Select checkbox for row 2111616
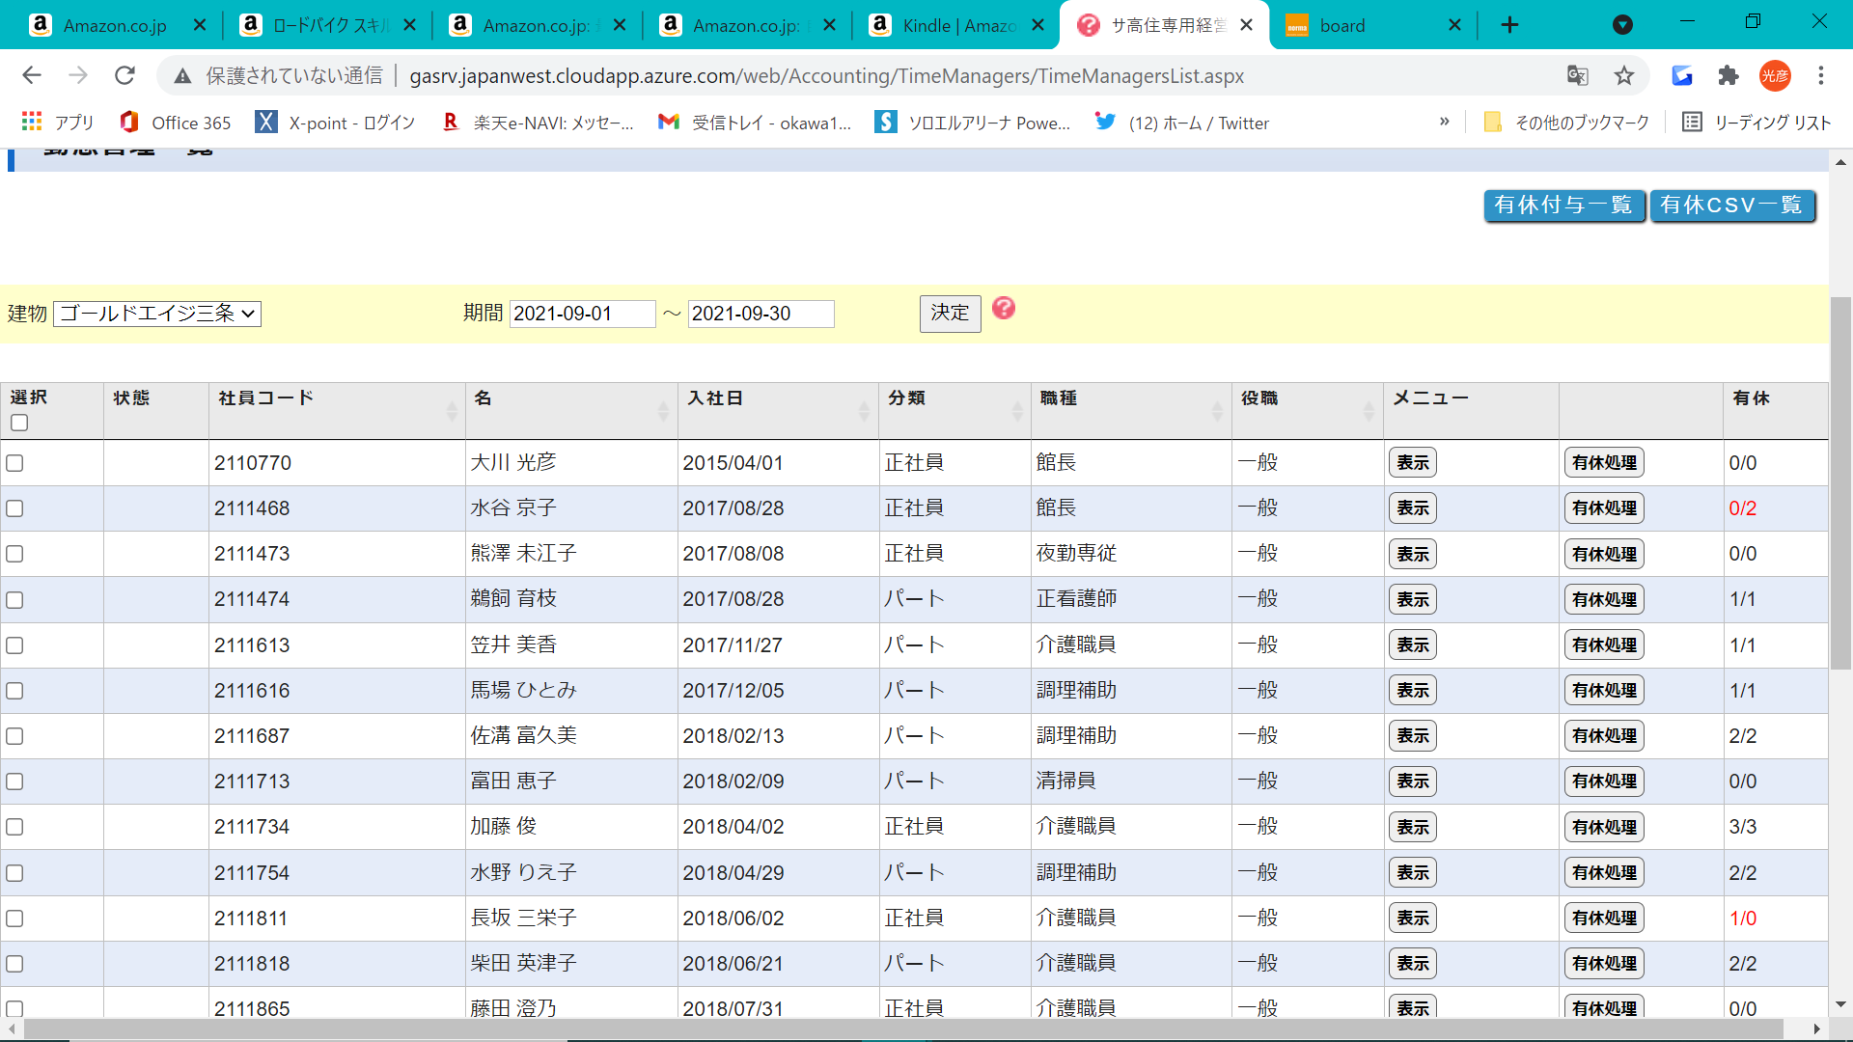This screenshot has height=1042, width=1853. pos(15,691)
